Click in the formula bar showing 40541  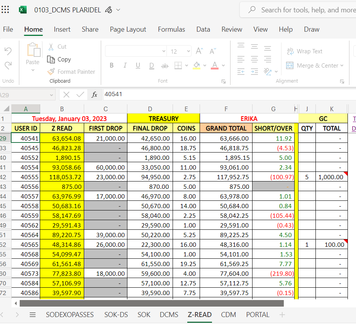pos(229,95)
